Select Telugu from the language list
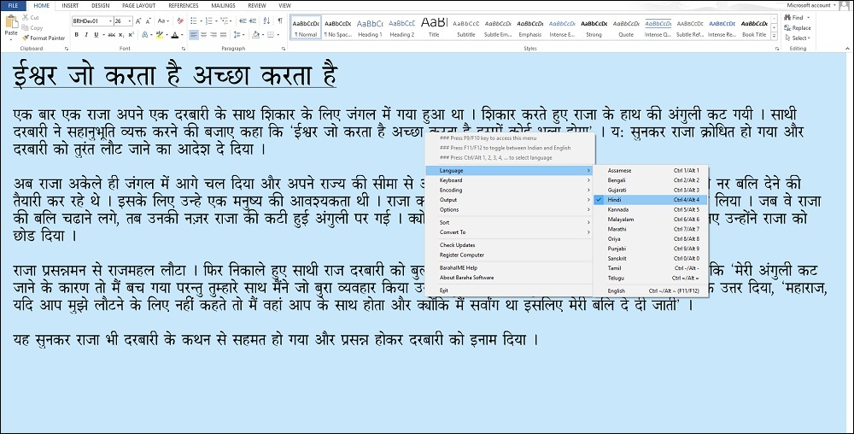 (650, 278)
